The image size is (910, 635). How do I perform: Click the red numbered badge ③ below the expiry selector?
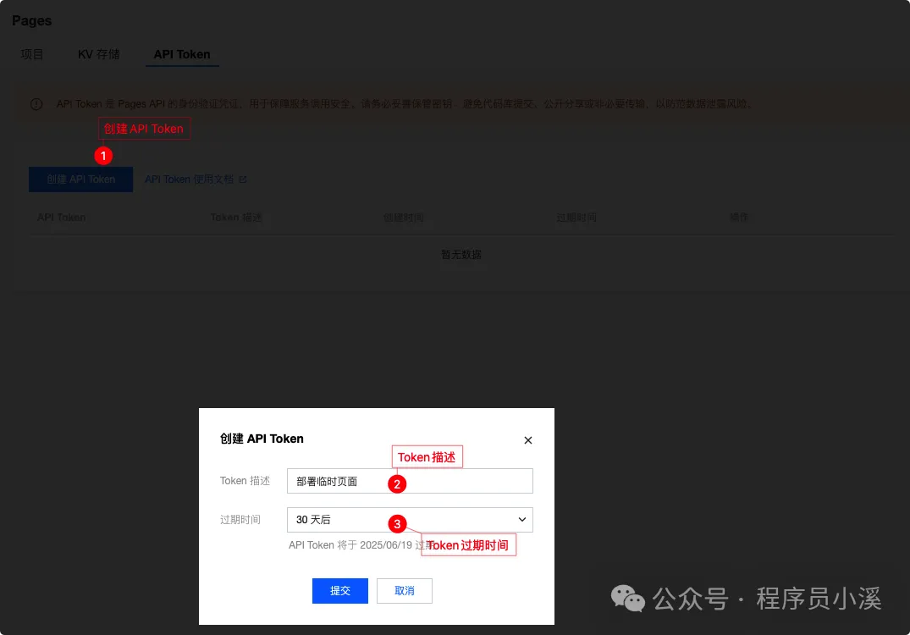click(x=397, y=524)
